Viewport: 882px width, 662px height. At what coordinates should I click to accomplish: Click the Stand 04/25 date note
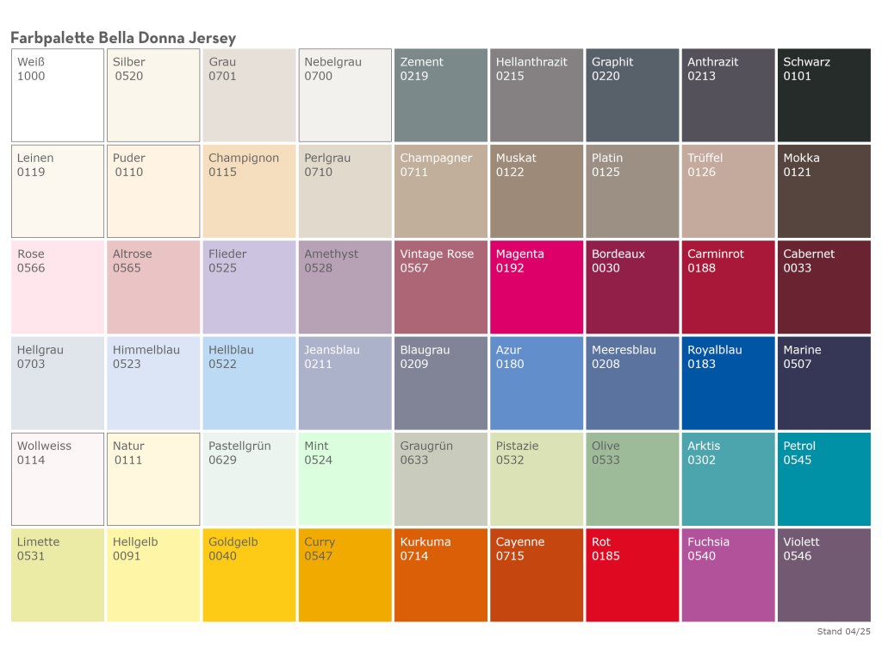pos(843,632)
